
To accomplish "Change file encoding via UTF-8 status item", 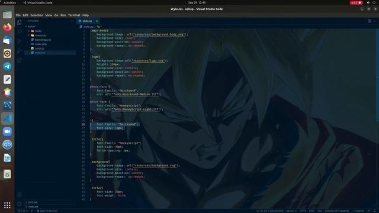I will click(303, 211).
